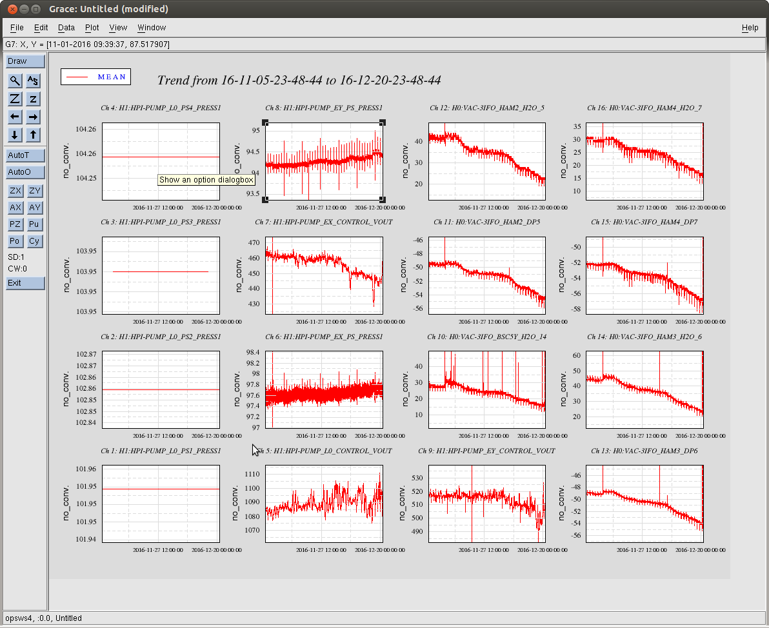Open the View menu
The height and width of the screenshot is (628, 769).
[x=117, y=28]
